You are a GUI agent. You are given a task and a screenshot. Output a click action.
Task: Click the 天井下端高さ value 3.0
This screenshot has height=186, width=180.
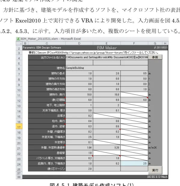pos(79,110)
